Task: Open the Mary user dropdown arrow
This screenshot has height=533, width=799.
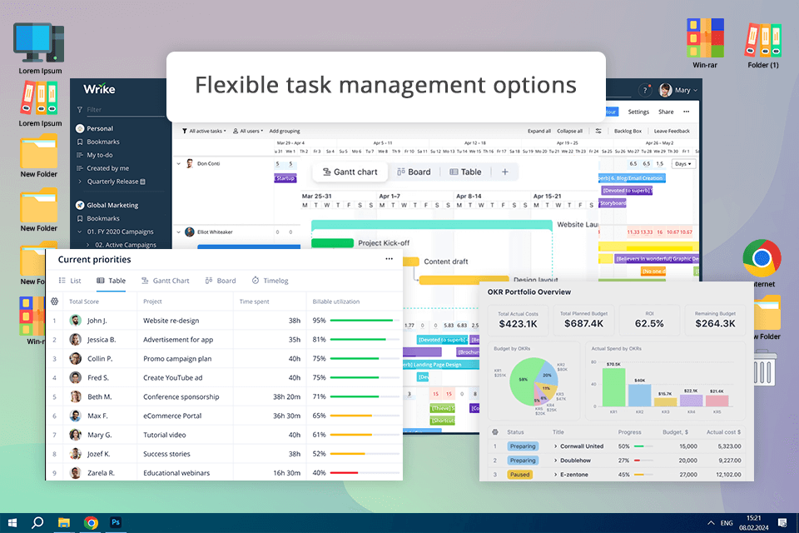Action: 696,90
